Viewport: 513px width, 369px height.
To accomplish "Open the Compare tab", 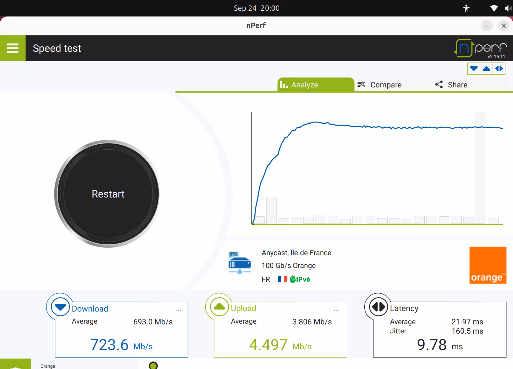I will point(380,85).
